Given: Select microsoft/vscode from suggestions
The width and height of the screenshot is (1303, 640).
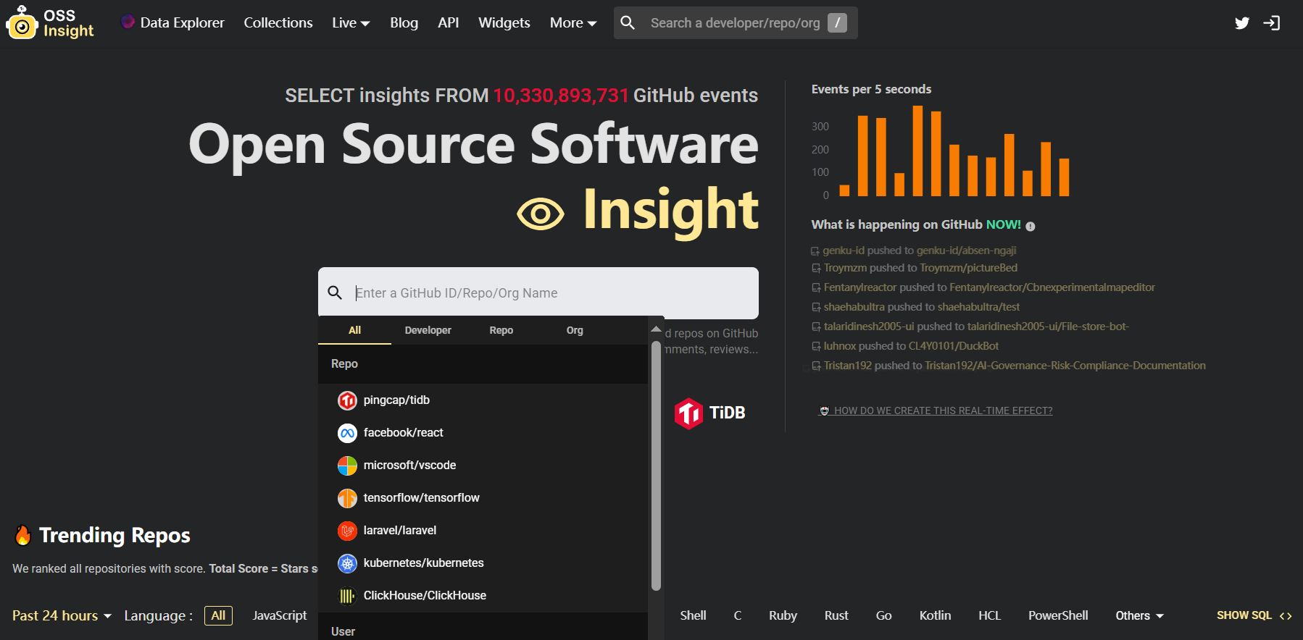Looking at the screenshot, I should click(483, 466).
